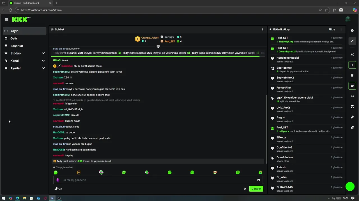Click TheOnlyK1ng in the activity feed

[x=286, y=42]
